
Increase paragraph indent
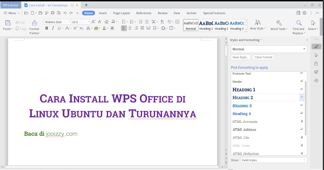click(x=147, y=22)
